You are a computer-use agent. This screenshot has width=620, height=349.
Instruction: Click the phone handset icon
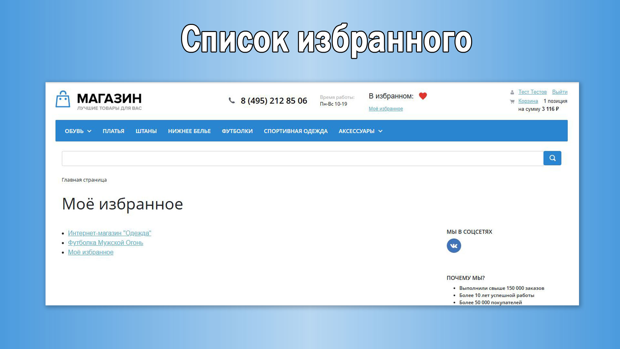pyautogui.click(x=232, y=100)
